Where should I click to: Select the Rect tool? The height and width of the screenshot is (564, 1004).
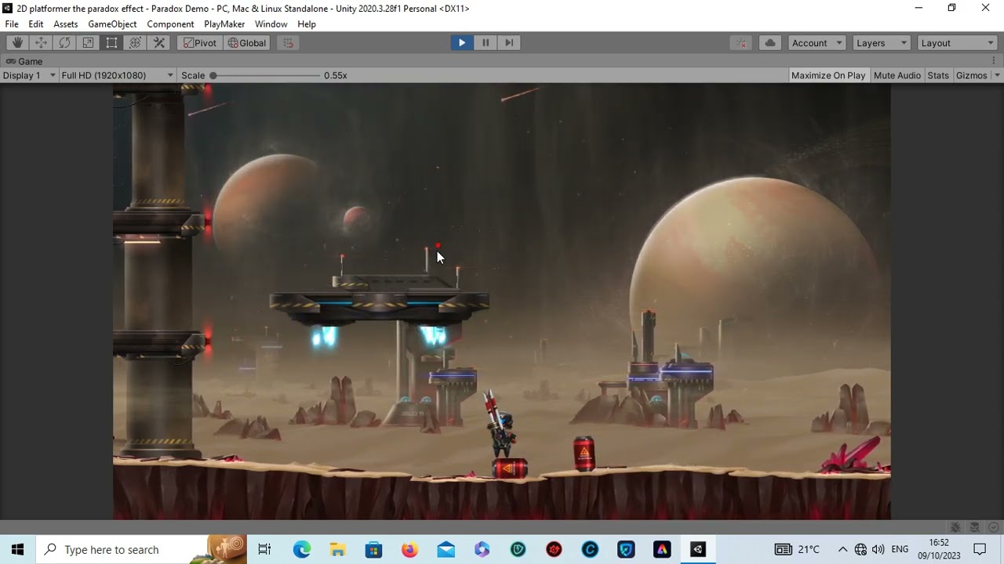tap(111, 43)
